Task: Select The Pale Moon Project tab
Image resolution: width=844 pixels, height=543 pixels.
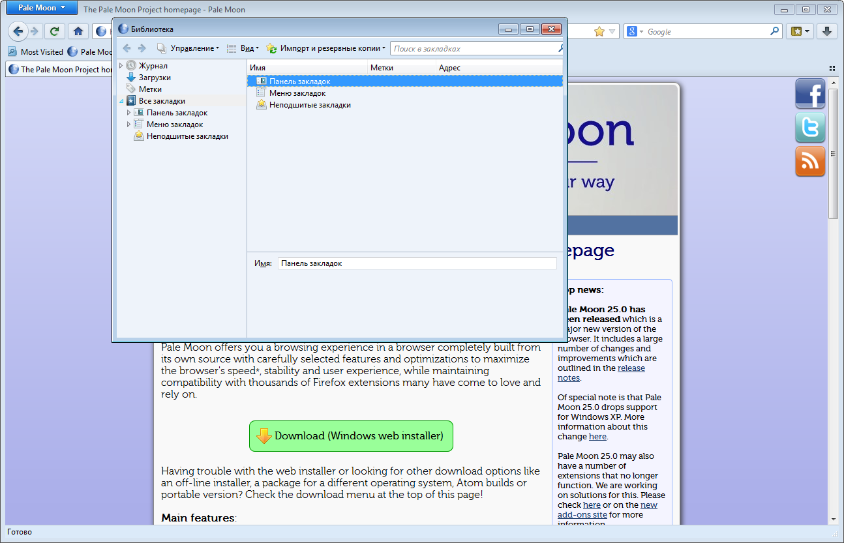Action: pyautogui.click(x=60, y=69)
